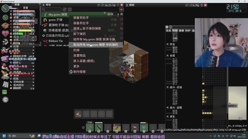Select empty hotbar slot 3
This screenshot has height=139, width=248.
(x=108, y=128)
